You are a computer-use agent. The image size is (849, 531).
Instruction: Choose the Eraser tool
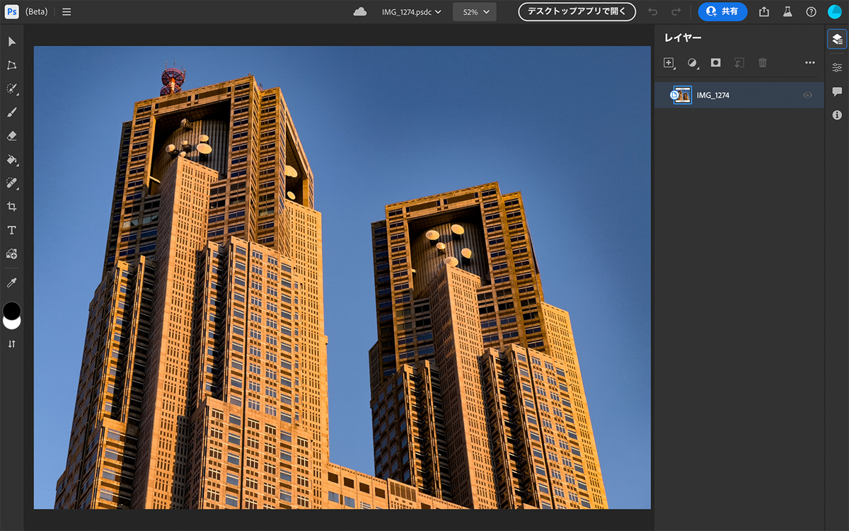(12, 136)
